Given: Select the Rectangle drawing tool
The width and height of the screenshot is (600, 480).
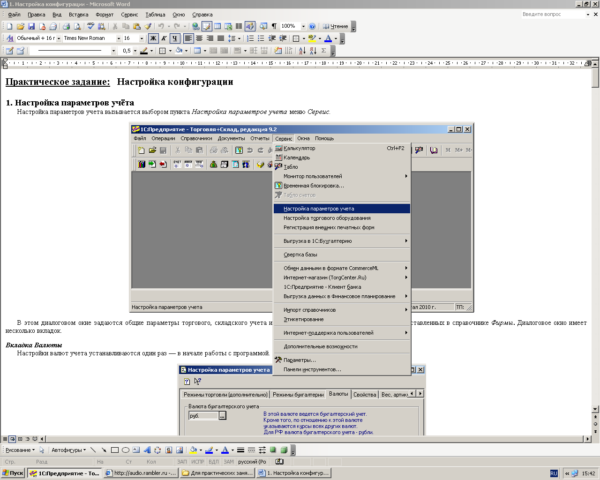Looking at the screenshot, I should tap(115, 450).
